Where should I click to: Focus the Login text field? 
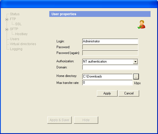(110, 41)
